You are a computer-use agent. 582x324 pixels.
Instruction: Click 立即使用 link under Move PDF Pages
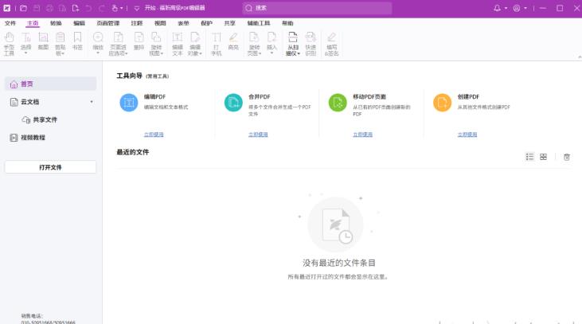coord(362,135)
